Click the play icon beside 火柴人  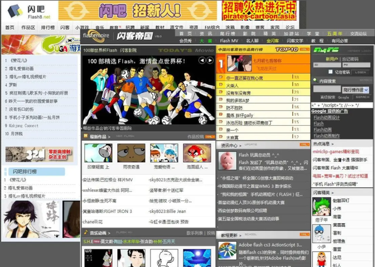[221, 85]
